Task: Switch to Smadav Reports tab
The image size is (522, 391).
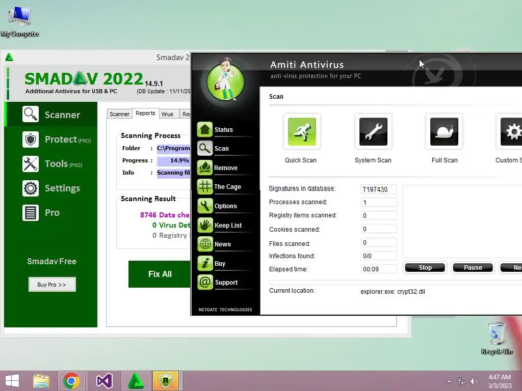Action: pos(145,113)
